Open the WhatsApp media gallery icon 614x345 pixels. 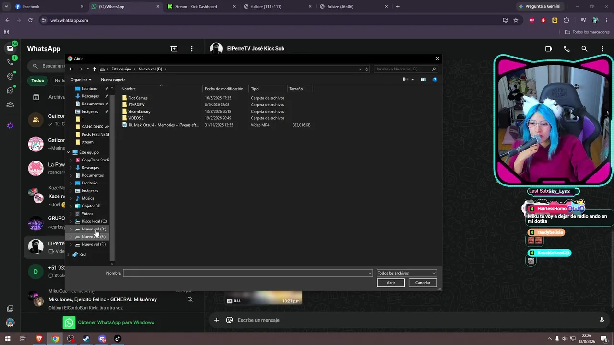[x=10, y=309]
